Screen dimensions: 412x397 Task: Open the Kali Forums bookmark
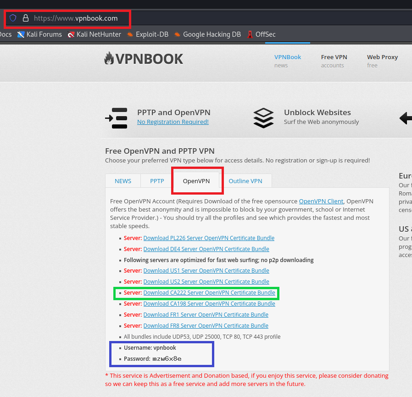tap(39, 34)
